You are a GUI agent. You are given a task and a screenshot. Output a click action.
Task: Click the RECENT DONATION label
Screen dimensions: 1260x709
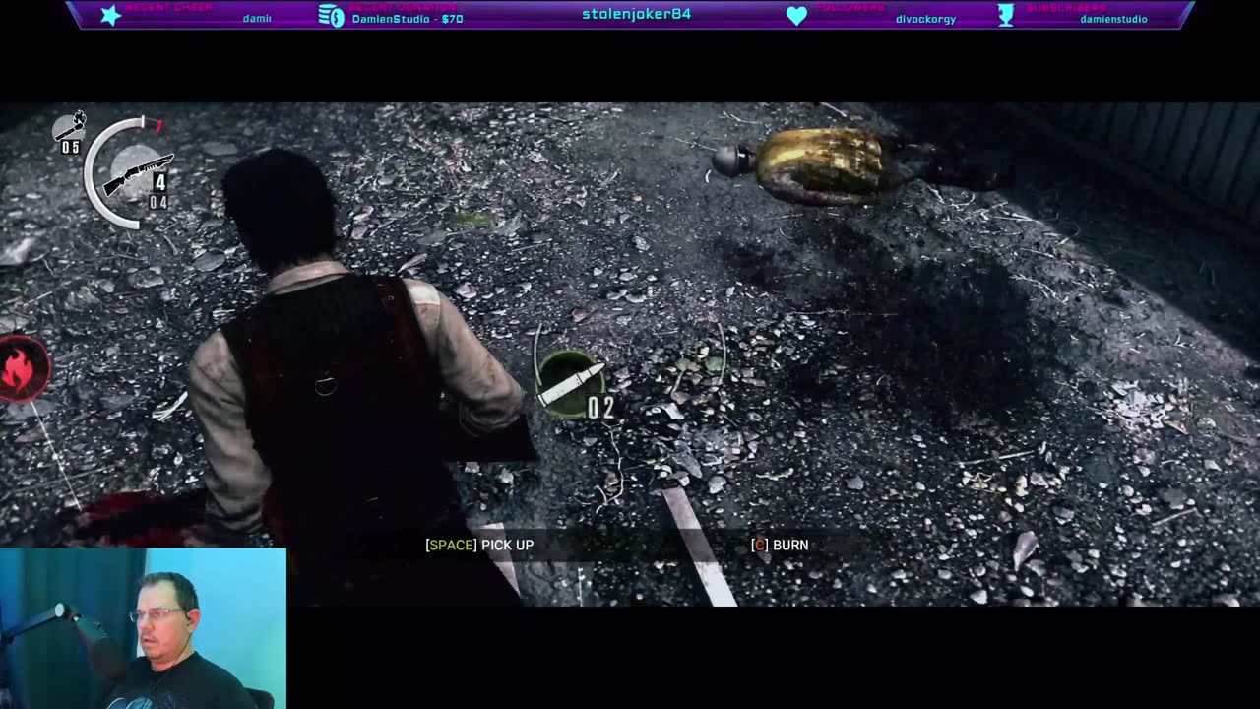(402, 7)
